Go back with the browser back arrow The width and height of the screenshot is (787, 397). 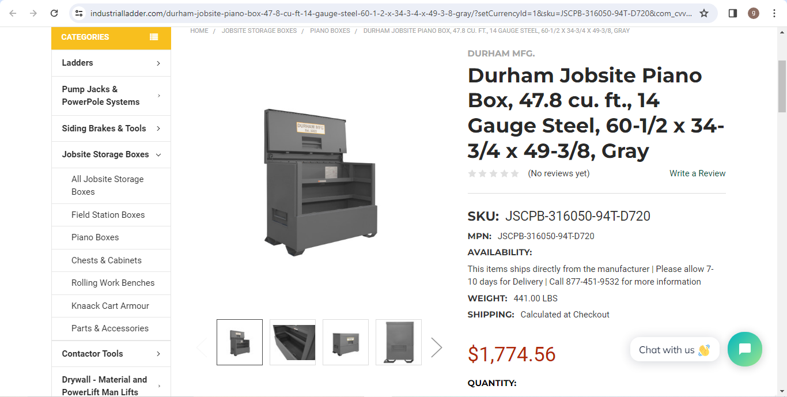(13, 13)
